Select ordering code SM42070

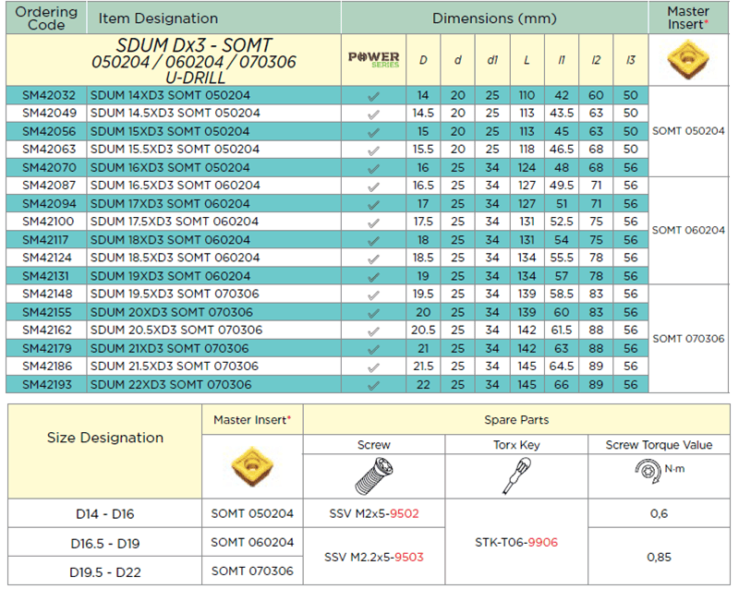49,167
